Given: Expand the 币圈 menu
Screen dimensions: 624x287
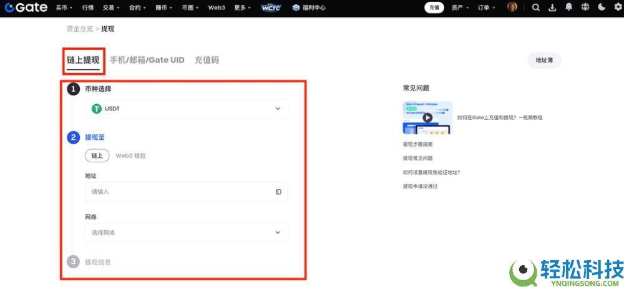Looking at the screenshot, I should tap(190, 7).
